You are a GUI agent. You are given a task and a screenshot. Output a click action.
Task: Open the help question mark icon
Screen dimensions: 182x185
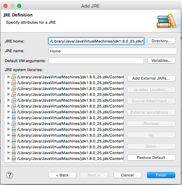(10, 175)
